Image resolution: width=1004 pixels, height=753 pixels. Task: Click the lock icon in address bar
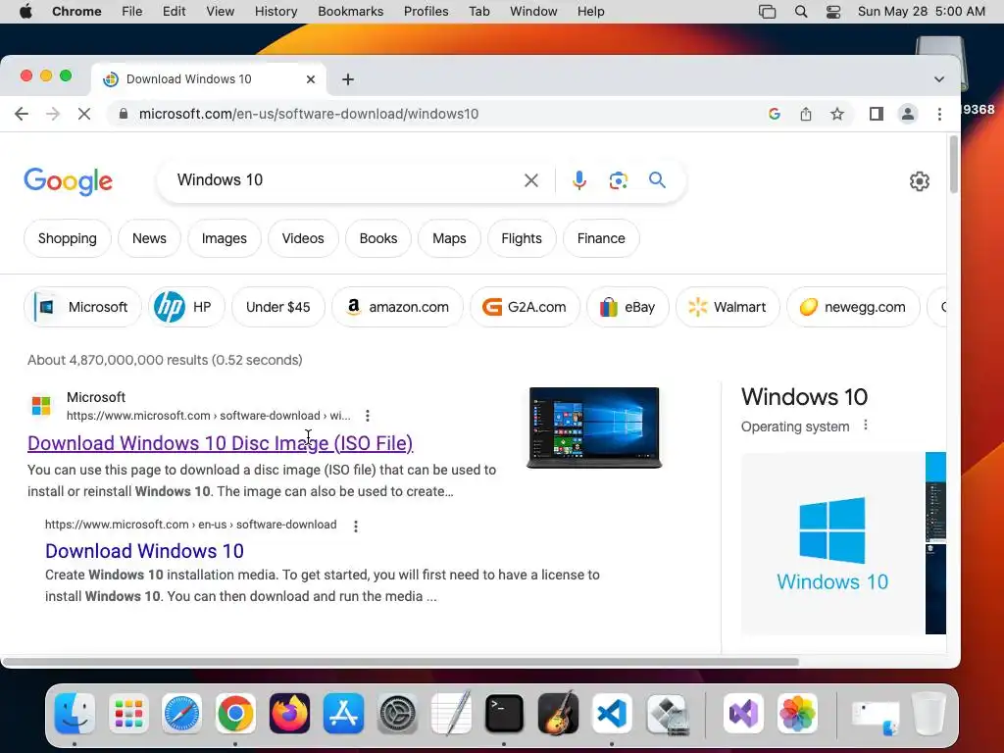point(124,114)
